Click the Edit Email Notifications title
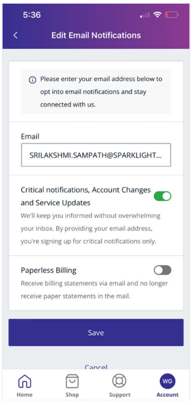This screenshot has width=194, height=405. coord(96,35)
